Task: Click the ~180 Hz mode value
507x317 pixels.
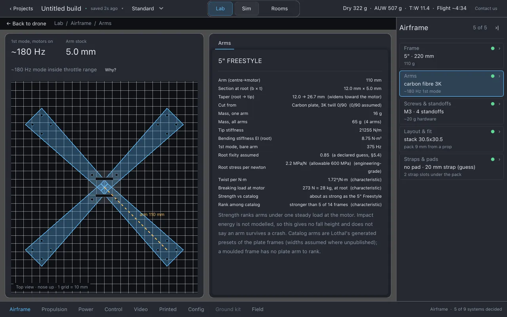Action: tap(28, 52)
